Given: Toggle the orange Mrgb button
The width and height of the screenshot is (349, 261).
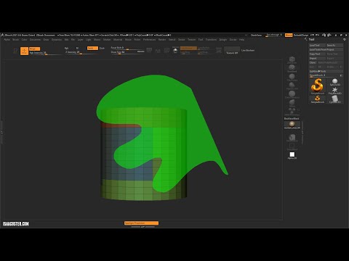Looking at the screenshot, I should (34, 49).
